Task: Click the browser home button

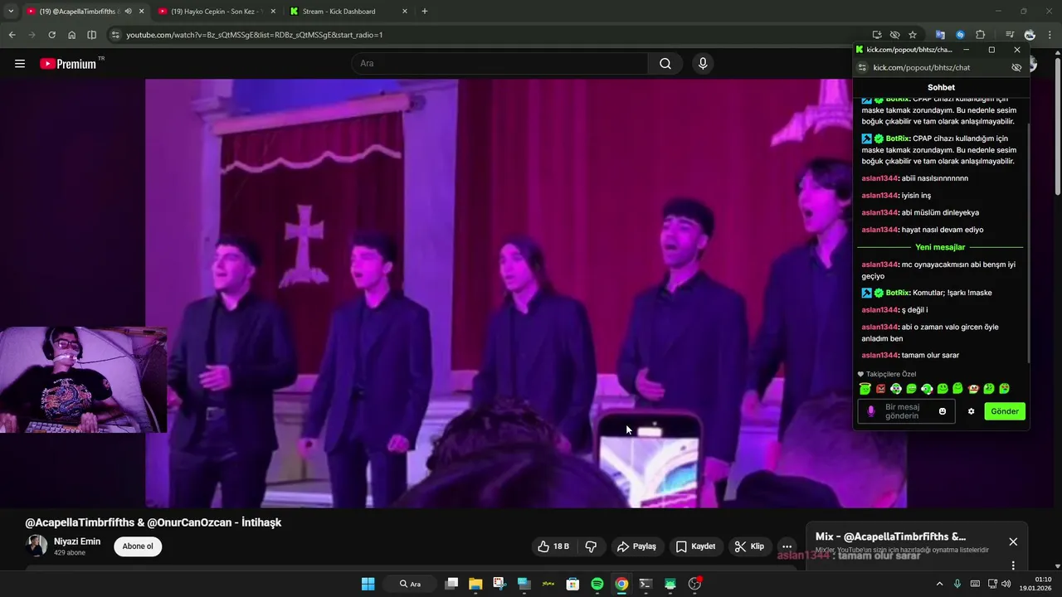Action: pyautogui.click(x=72, y=35)
